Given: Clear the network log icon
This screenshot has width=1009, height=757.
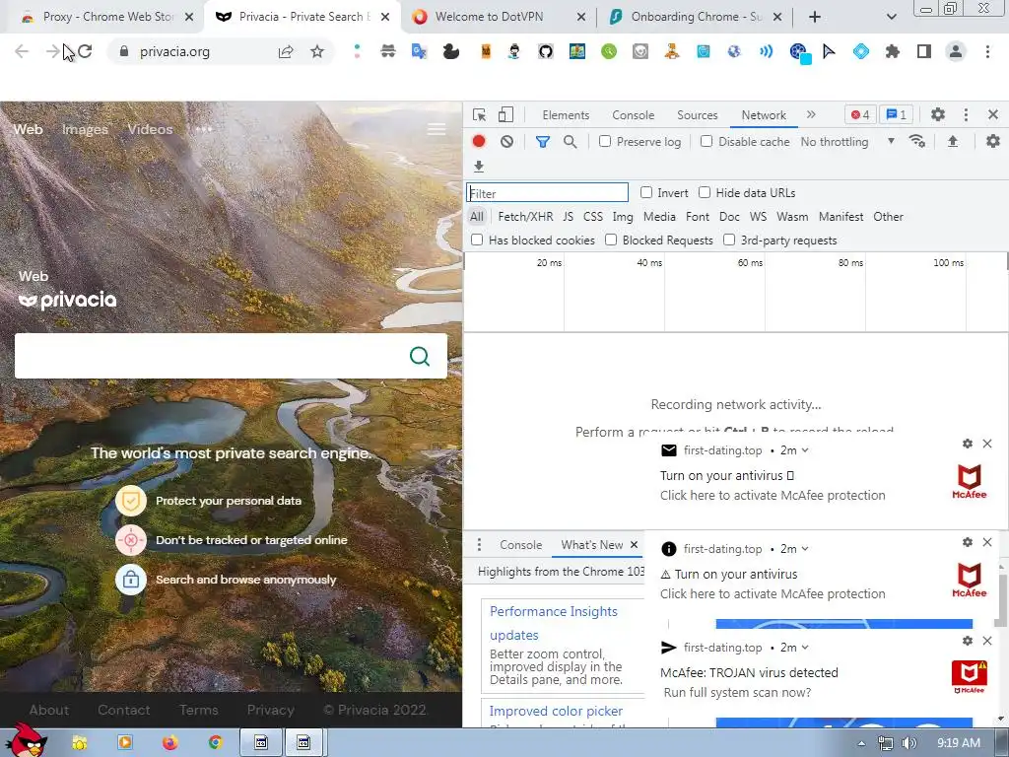Looking at the screenshot, I should point(507,141).
